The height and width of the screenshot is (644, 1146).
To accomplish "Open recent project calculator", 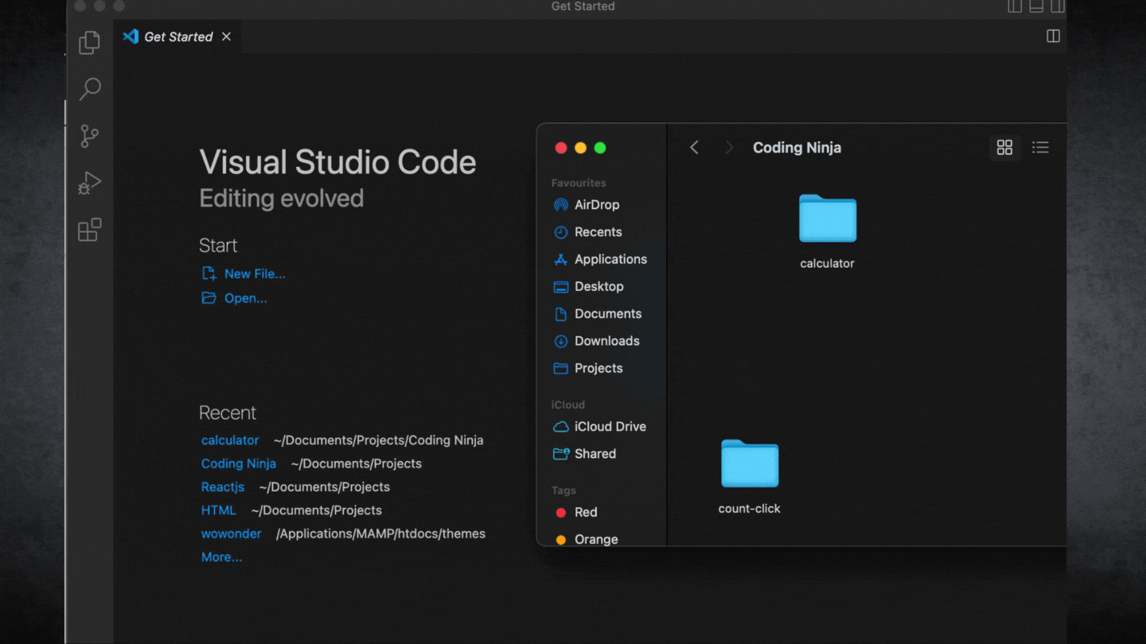I will 230,440.
